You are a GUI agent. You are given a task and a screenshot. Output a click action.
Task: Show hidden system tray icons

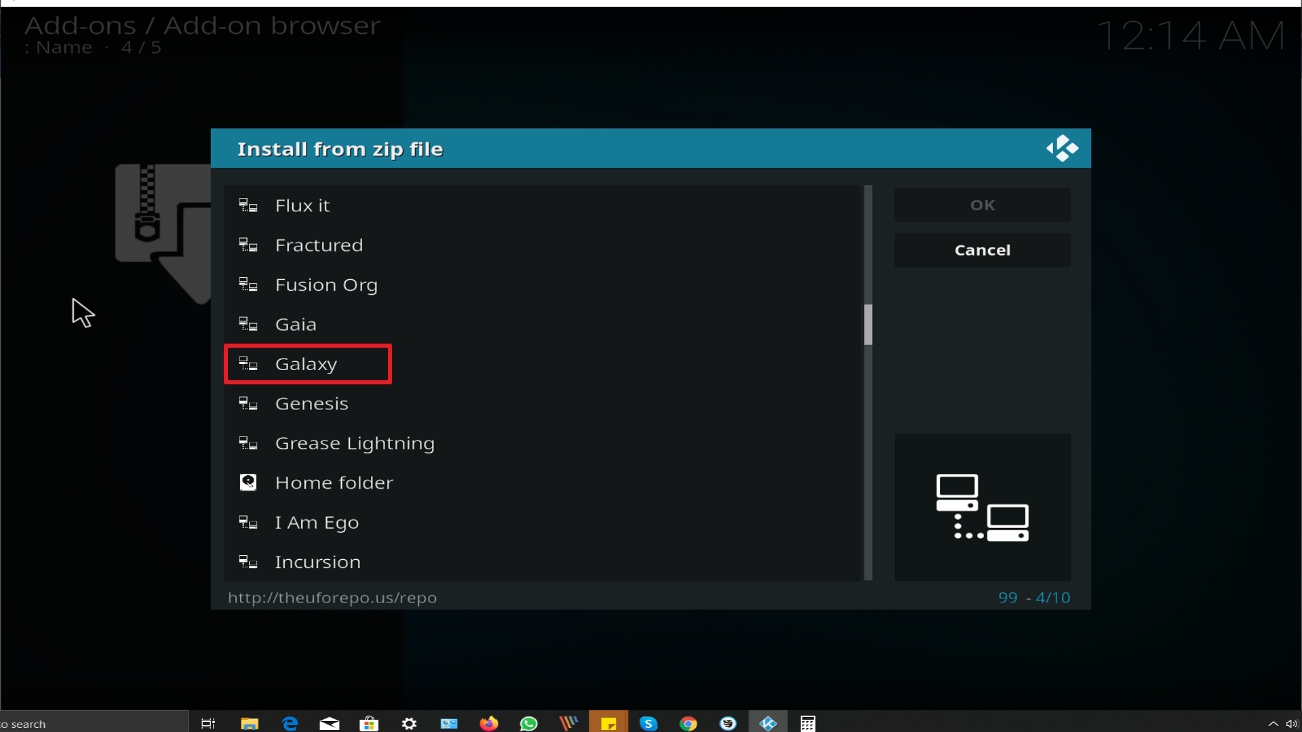point(1273,723)
